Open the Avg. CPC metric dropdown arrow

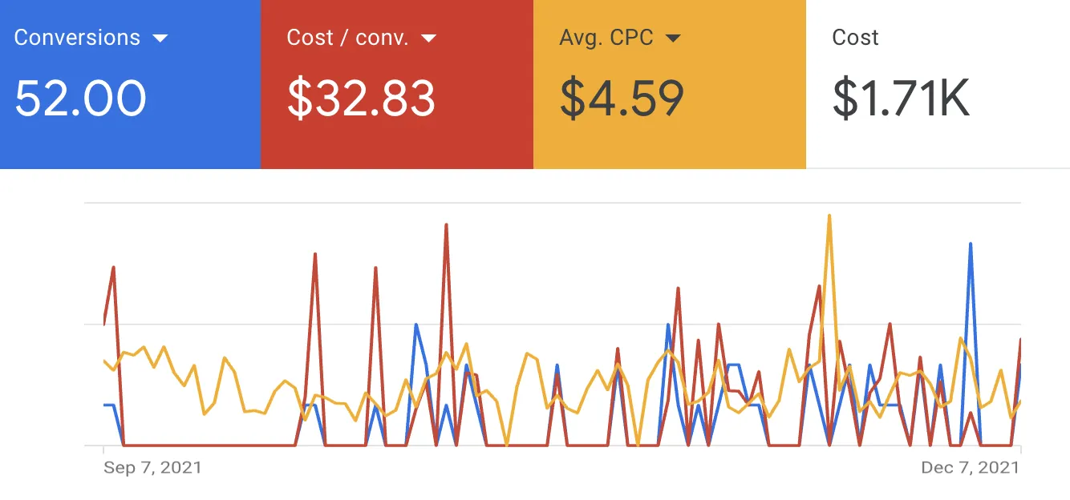[673, 38]
